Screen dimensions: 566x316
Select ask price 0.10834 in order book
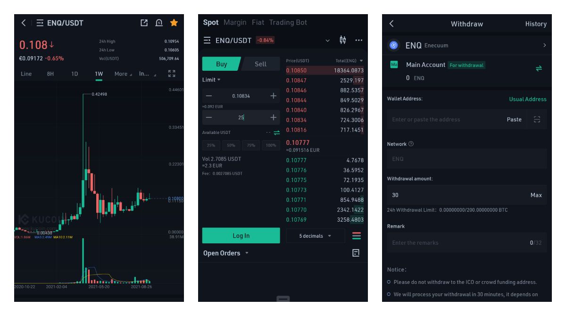click(296, 120)
